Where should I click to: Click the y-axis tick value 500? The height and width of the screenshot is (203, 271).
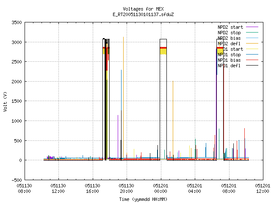18,141
